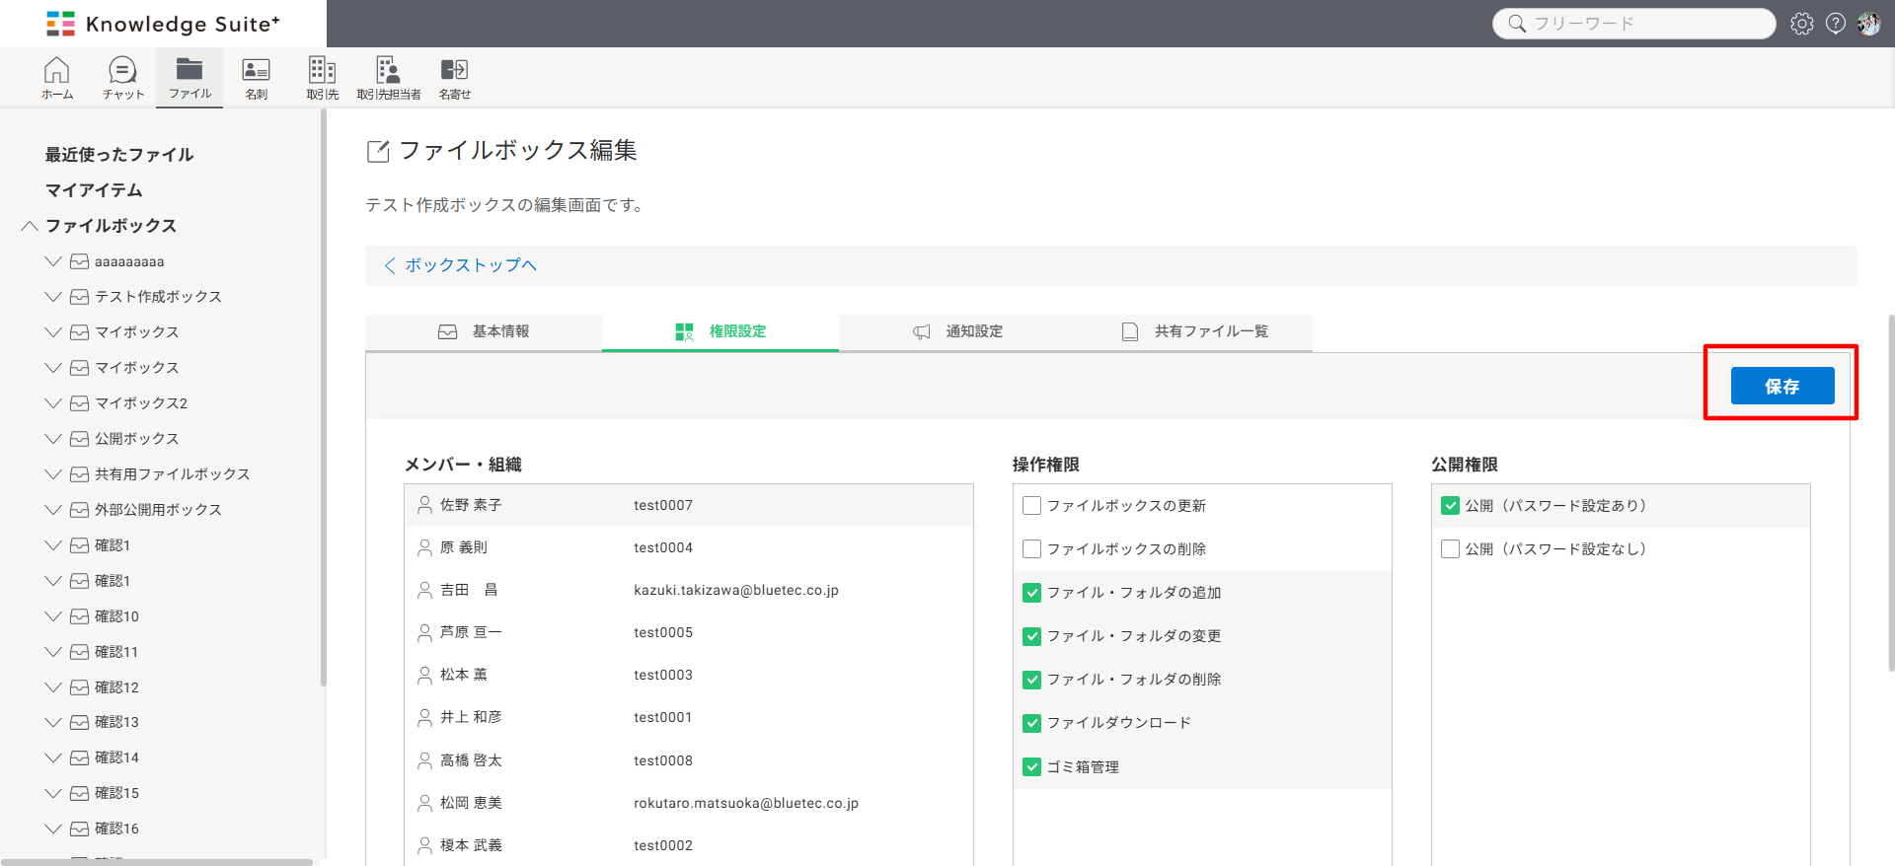The image size is (1895, 866).
Task: Open the help question mark icon
Action: coord(1836,24)
